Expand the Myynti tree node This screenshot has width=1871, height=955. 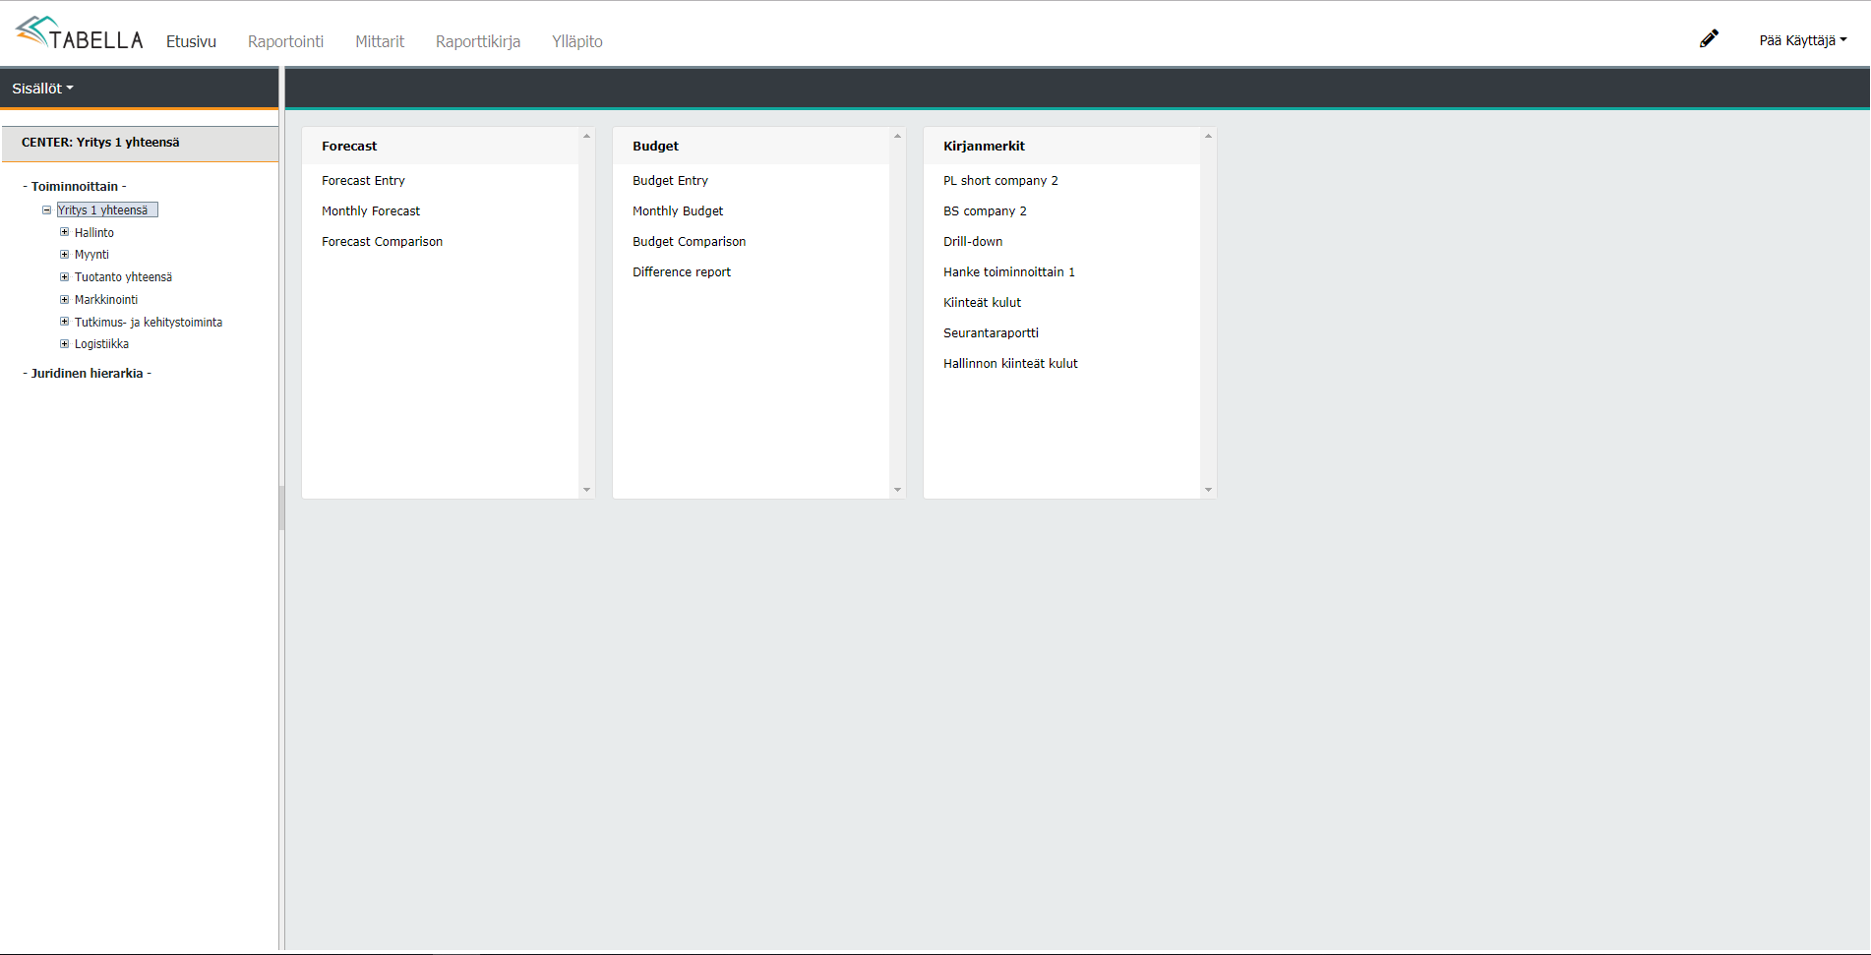point(64,254)
